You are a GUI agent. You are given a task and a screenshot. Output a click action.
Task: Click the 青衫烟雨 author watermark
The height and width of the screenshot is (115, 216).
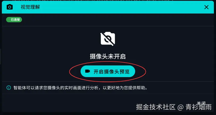point(199,107)
